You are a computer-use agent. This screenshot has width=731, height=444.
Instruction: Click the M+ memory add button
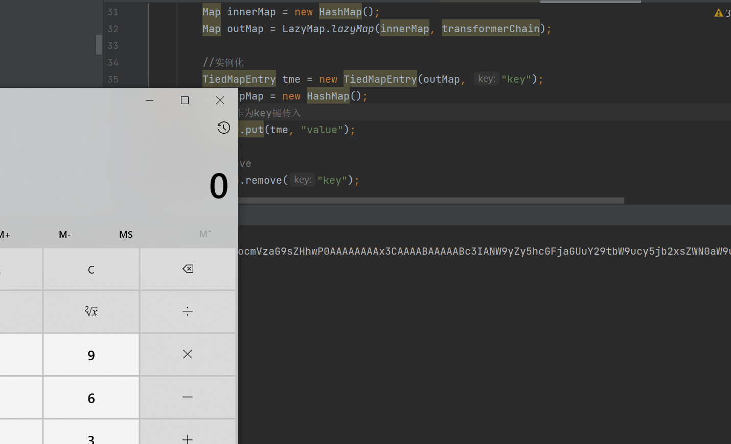coord(5,234)
